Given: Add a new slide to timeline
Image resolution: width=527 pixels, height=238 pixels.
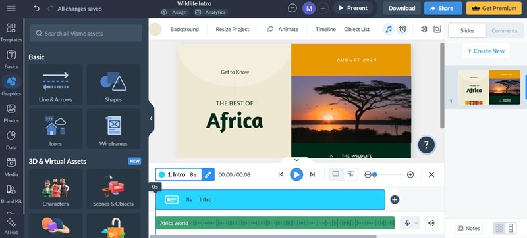Looking at the screenshot, I should [395, 200].
